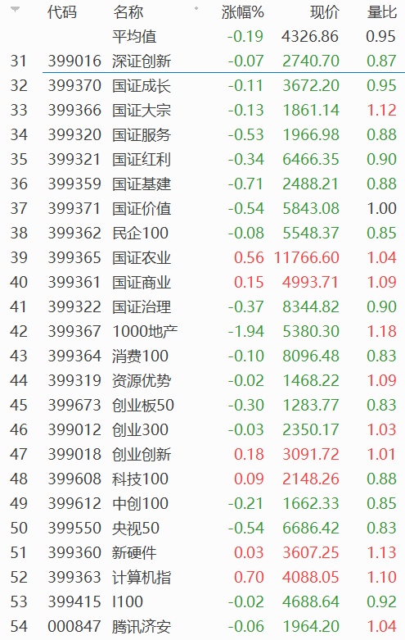
Task: Open the 国证农业 index row
Action: [203, 257]
